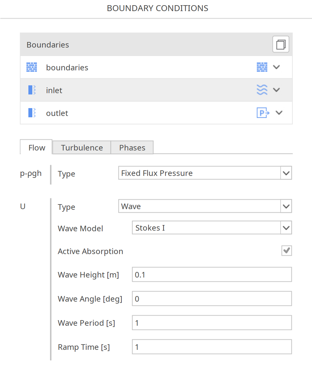The width and height of the screenshot is (312, 370).
Task: Uncheck Active Absorption in the Flow settings
Action: pos(286,250)
